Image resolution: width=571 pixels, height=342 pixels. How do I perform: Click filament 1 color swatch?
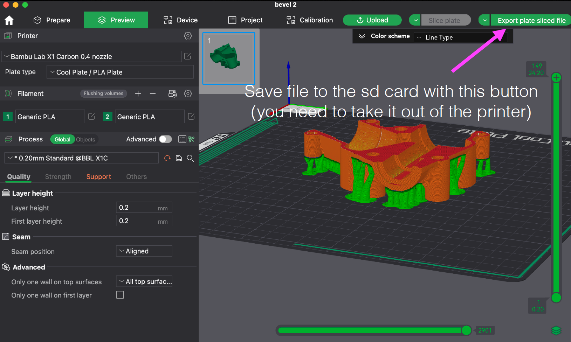tap(8, 117)
